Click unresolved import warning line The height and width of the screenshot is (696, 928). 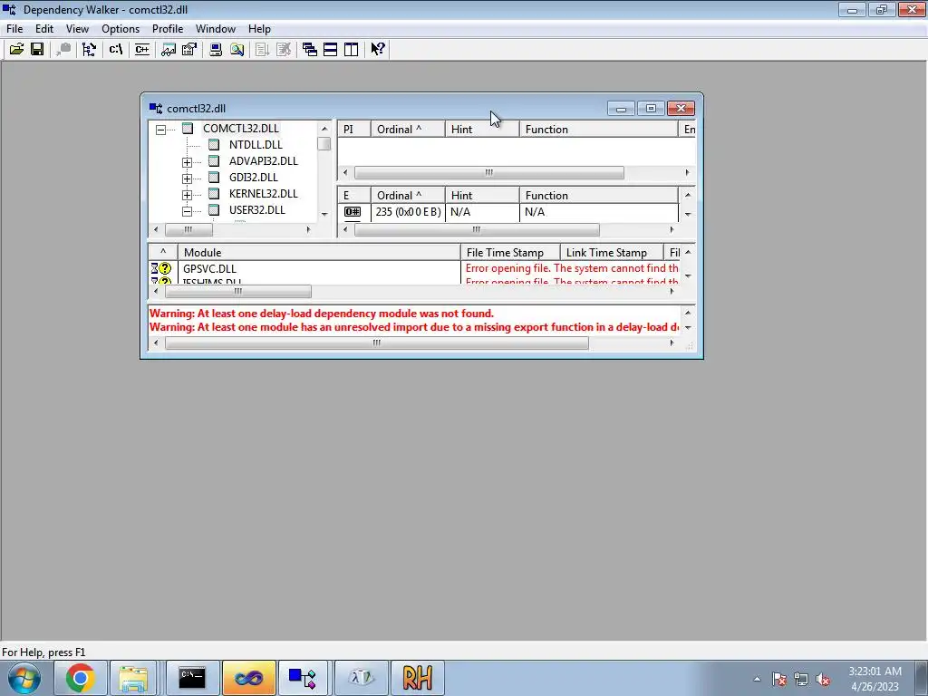[x=413, y=326]
